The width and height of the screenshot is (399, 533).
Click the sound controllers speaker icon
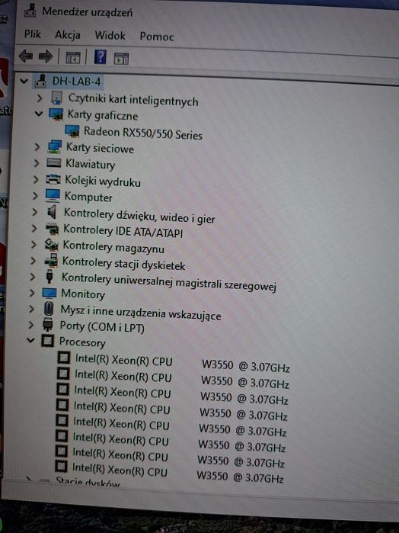52,212
